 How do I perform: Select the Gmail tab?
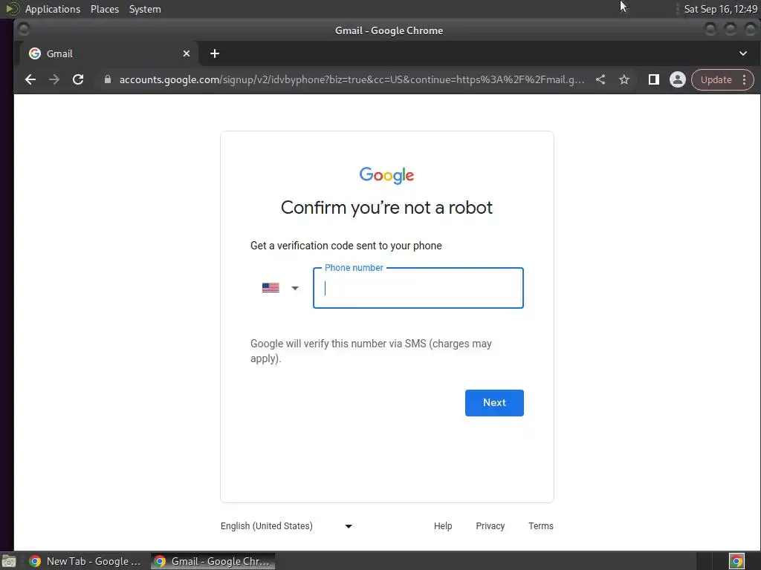point(109,53)
